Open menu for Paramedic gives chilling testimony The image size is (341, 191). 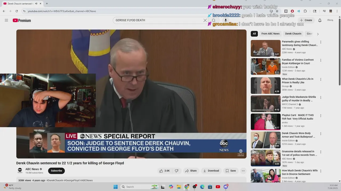pyautogui.click(x=321, y=42)
